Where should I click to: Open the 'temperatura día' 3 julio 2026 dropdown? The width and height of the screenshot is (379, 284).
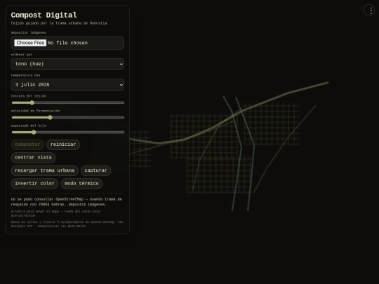(67, 85)
